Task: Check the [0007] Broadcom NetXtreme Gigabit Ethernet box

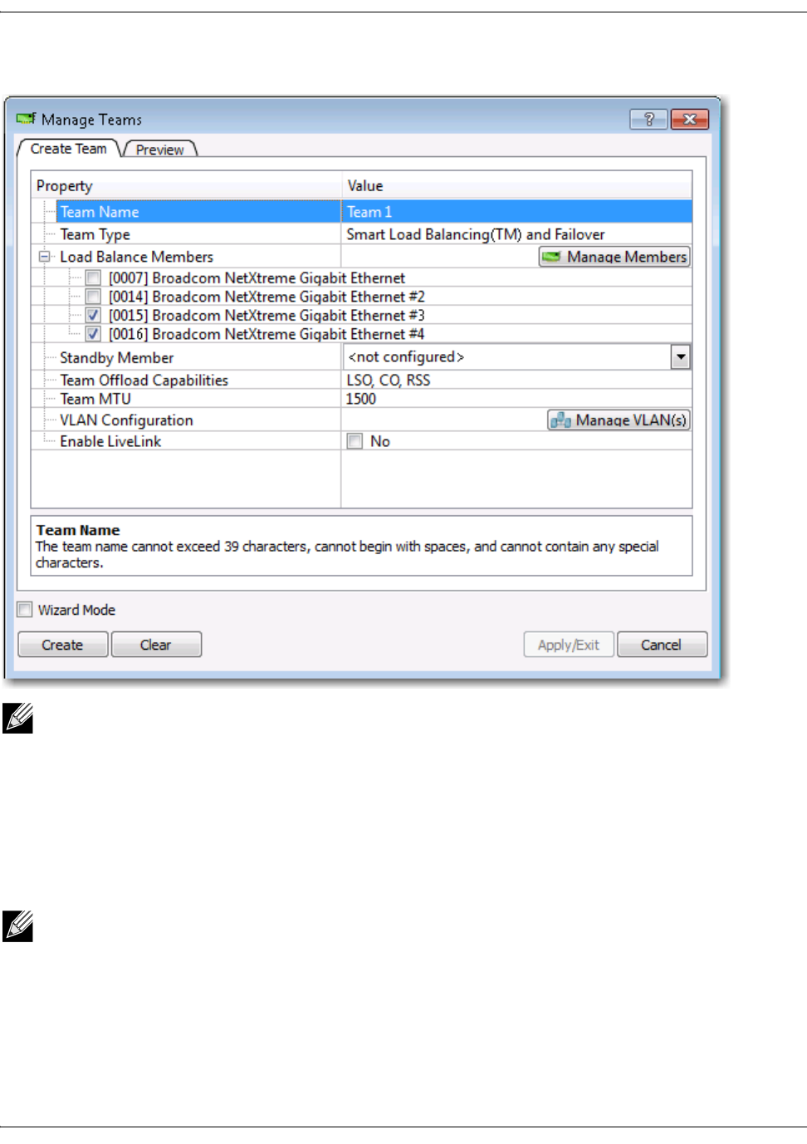Action: (93, 278)
